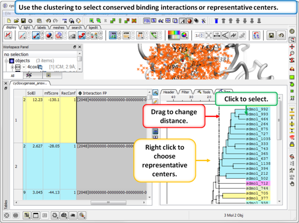This screenshot has height=223, width=299.
Task: Click the camera snapshot icon in bottom bar
Action: 64,215
